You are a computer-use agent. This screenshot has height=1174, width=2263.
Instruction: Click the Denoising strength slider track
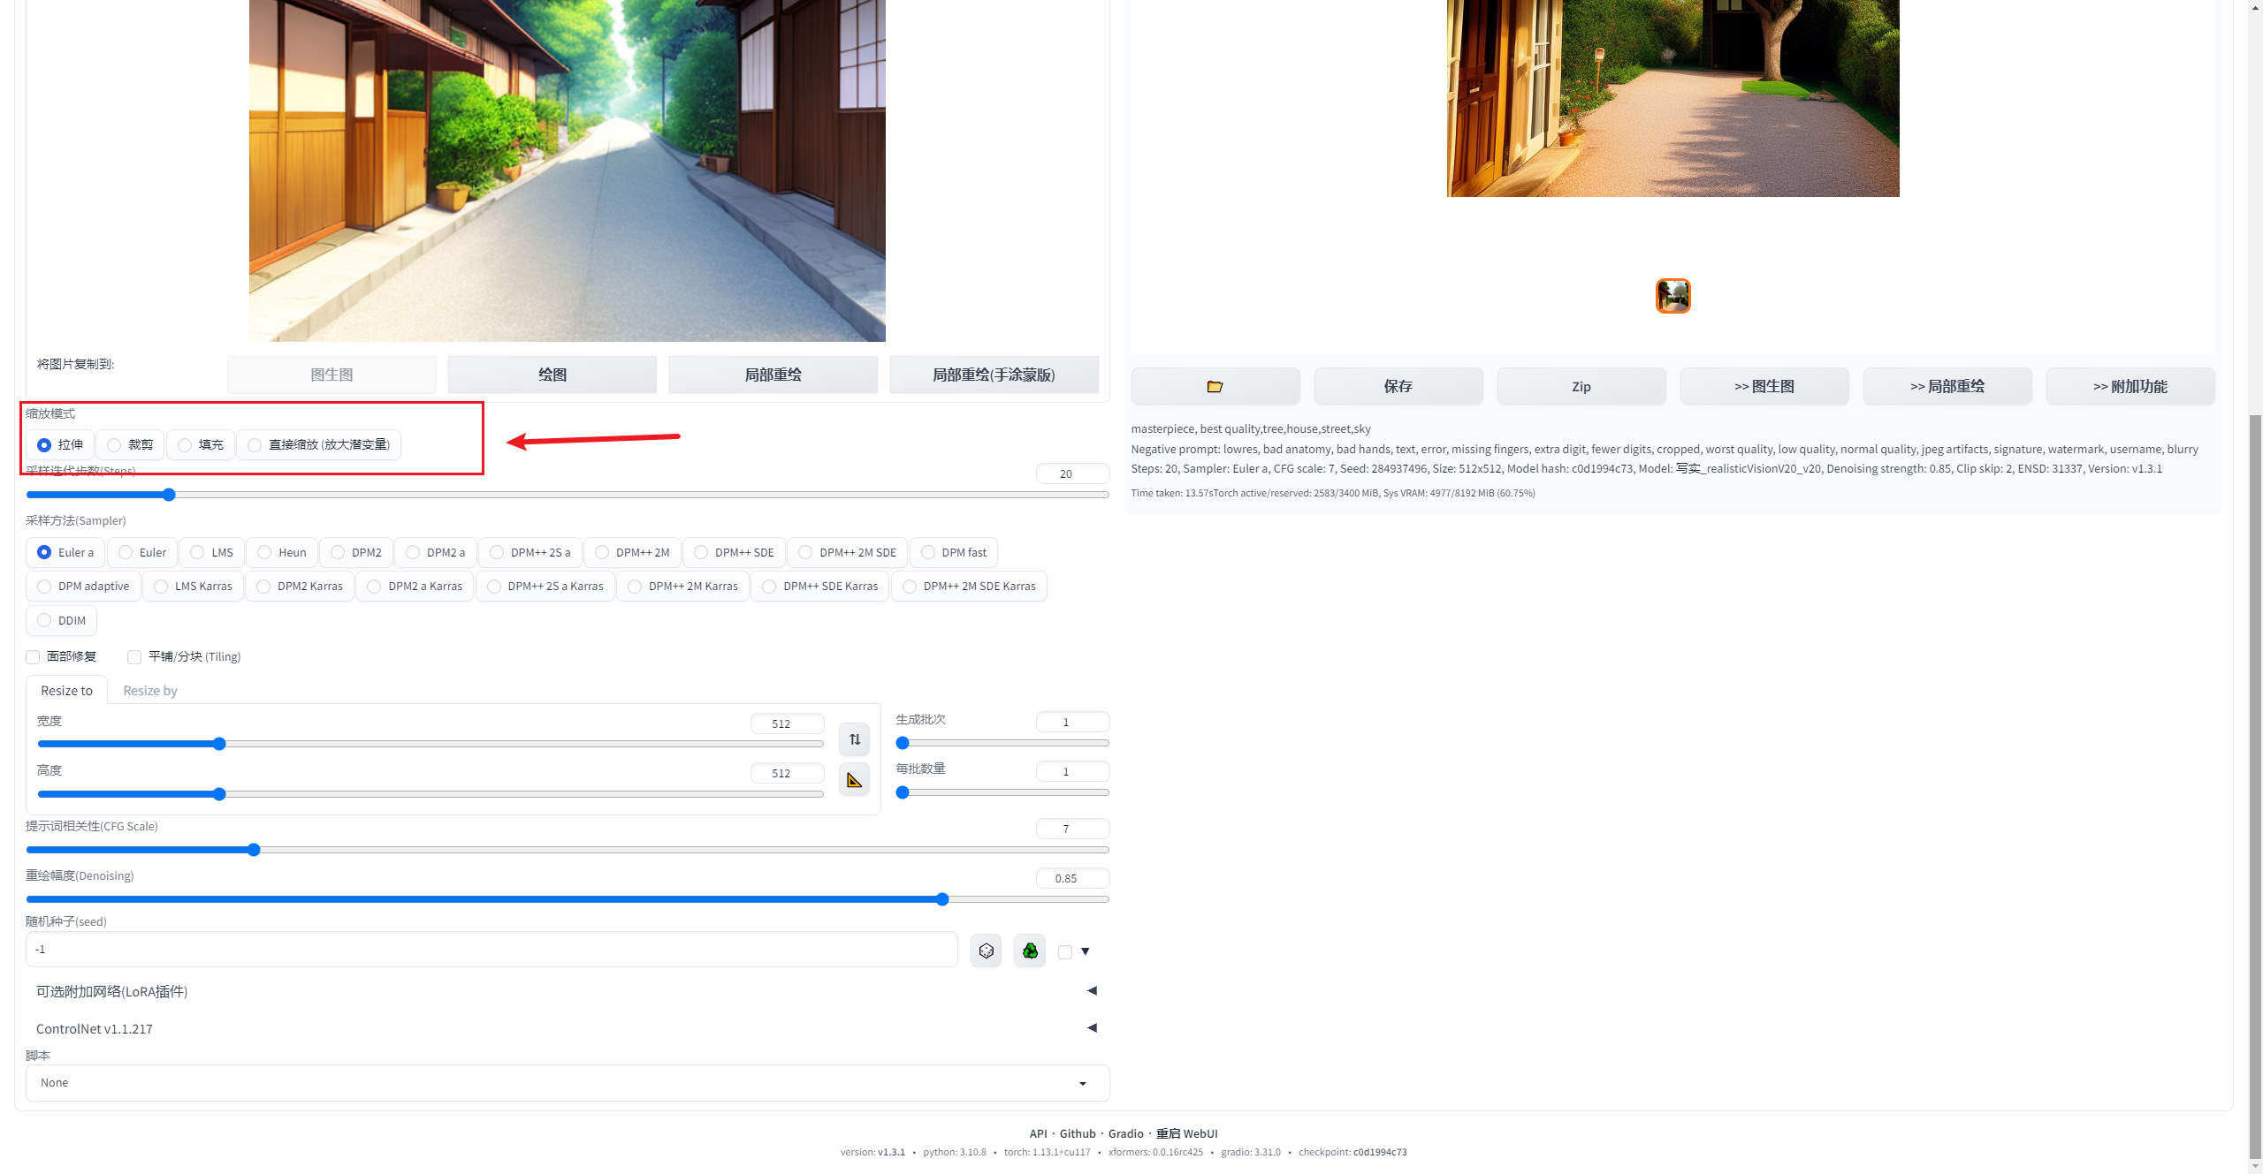click(x=567, y=899)
